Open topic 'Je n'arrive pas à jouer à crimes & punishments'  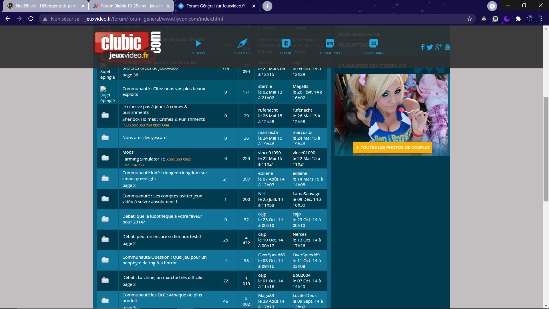coord(155,110)
